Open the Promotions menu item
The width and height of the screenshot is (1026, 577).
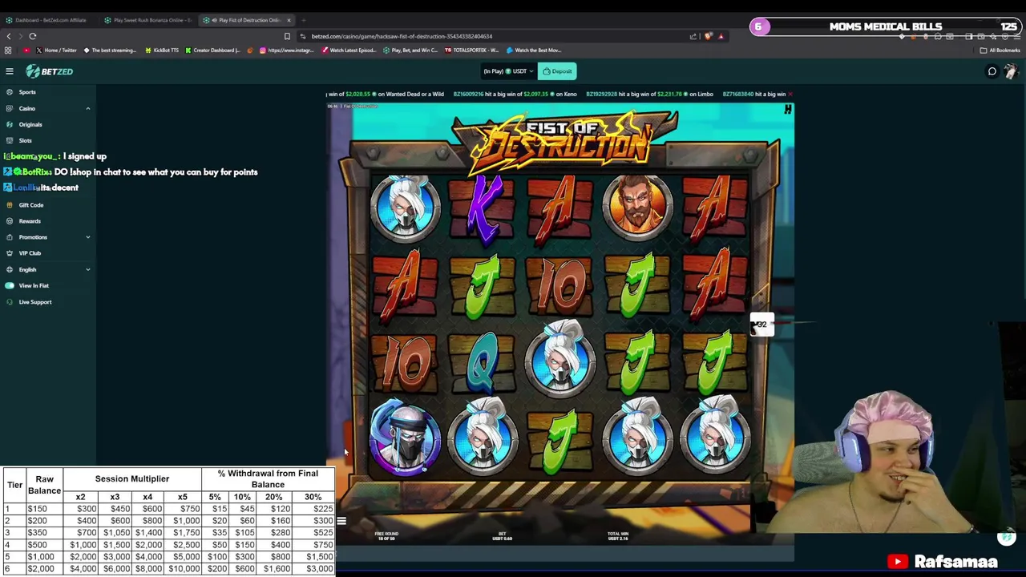(33, 237)
